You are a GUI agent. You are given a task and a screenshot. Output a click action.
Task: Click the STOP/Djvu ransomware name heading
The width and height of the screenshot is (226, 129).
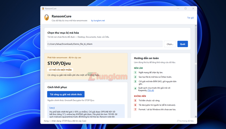tap(59, 63)
